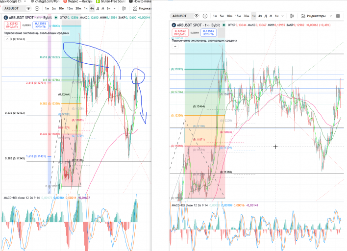Toggle eye icon beside ARBUSDT in right chart
Image resolution: width=347 pixels, height=251 pixels.
tap(197, 16)
